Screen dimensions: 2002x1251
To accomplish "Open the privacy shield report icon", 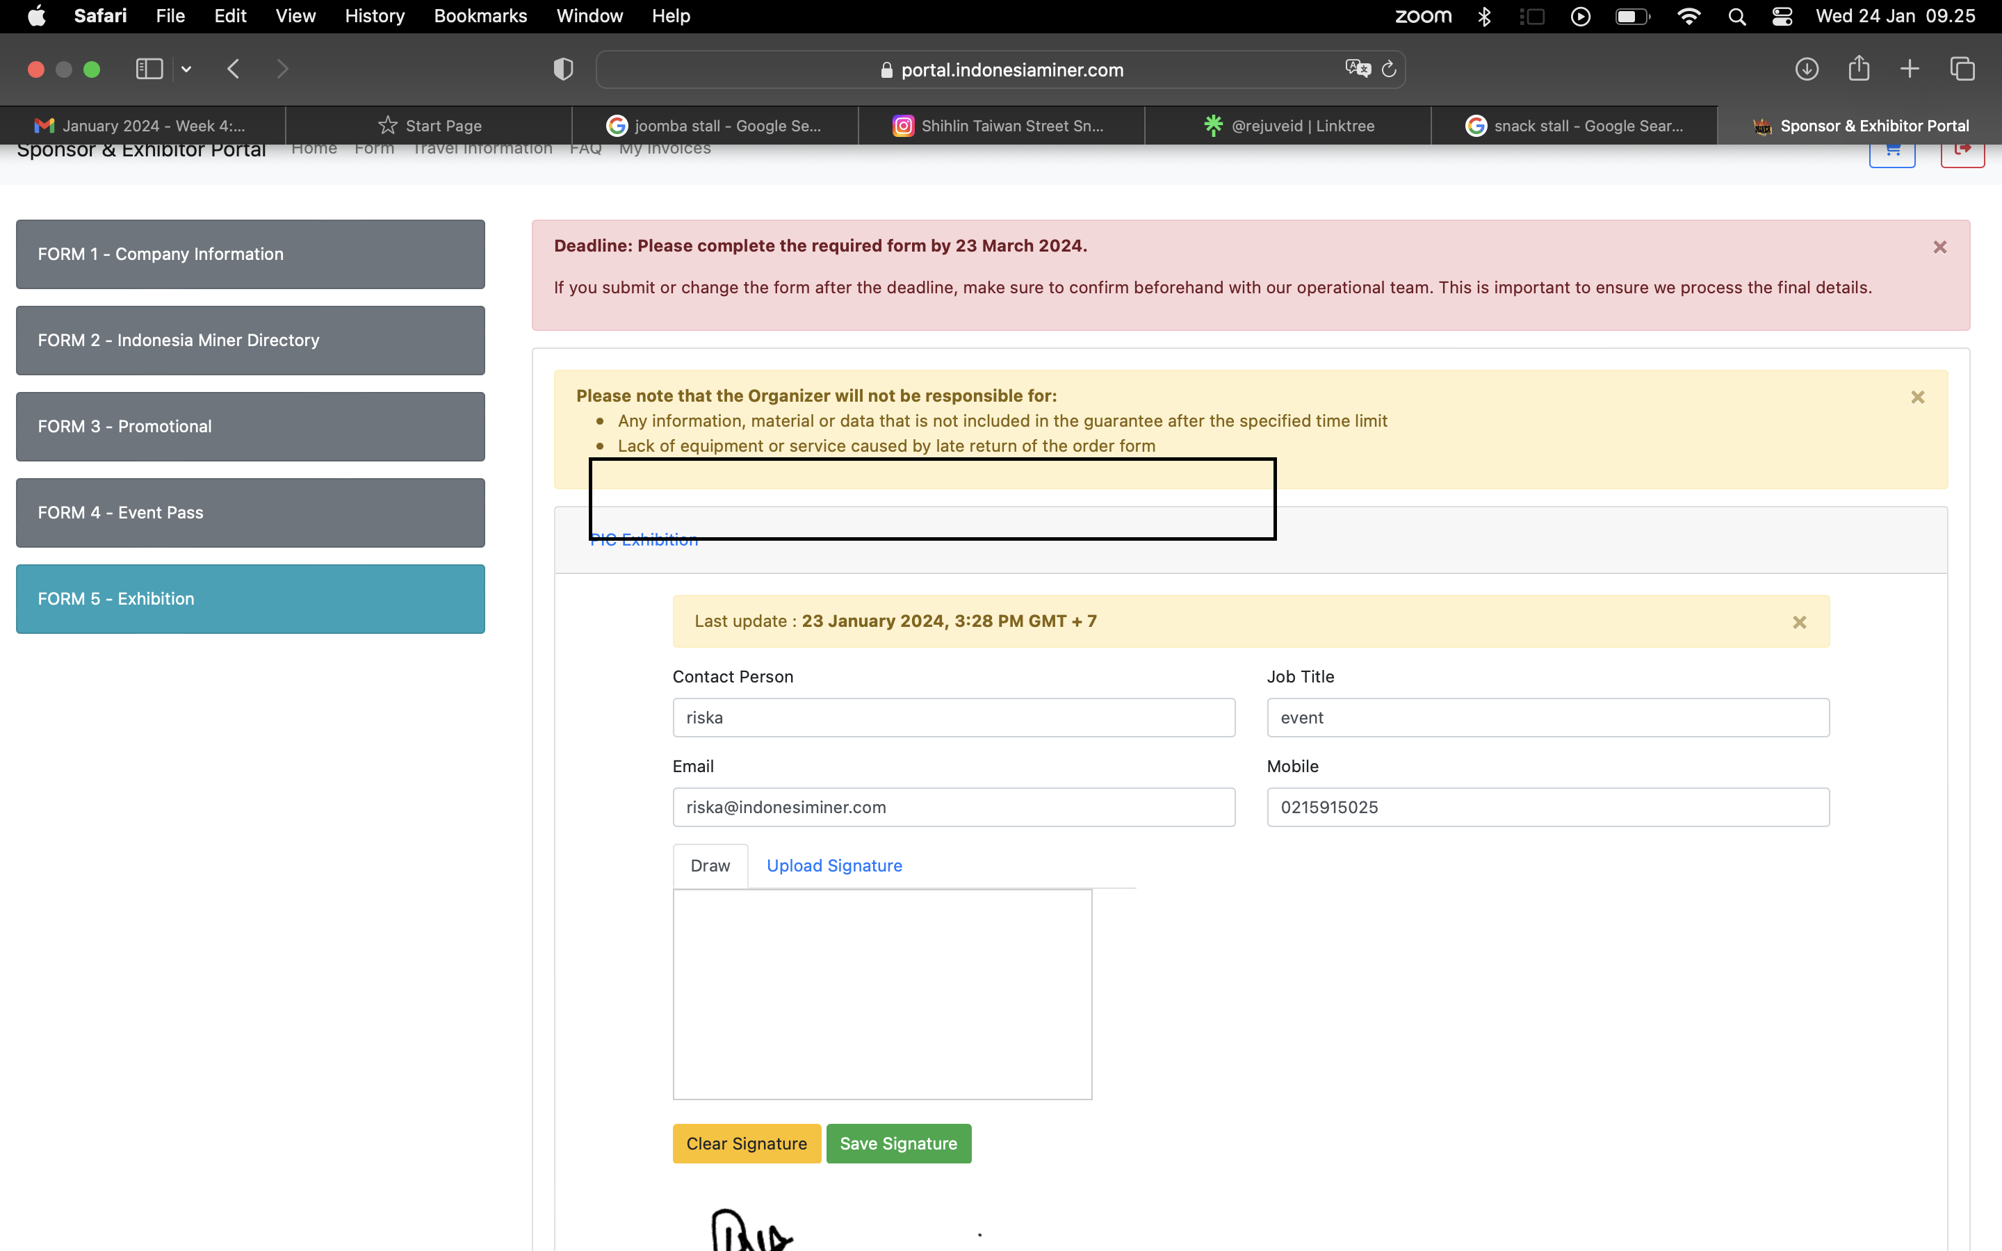I will click(x=562, y=69).
